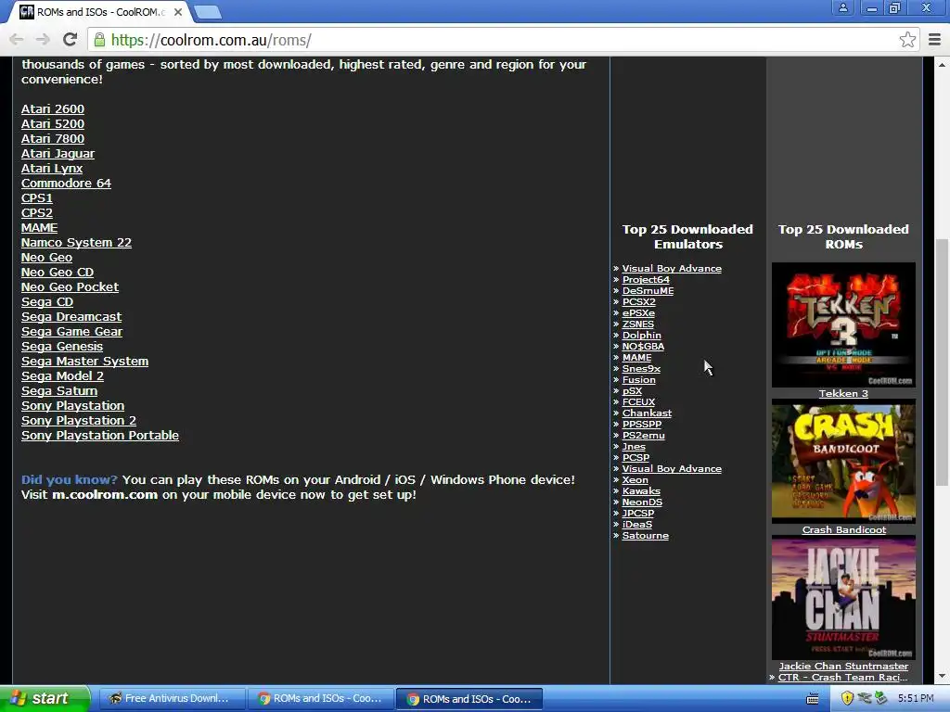Open the Atari Lynx link

tap(52, 169)
